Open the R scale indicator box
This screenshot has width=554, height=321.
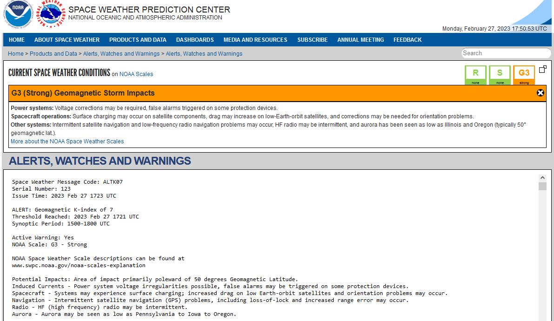pyautogui.click(x=475, y=75)
